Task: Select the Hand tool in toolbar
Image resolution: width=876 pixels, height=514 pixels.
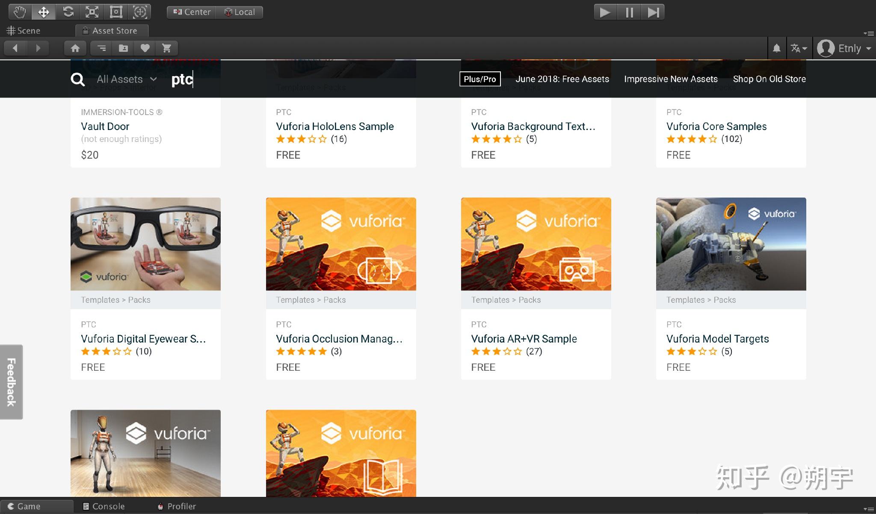Action: click(x=20, y=12)
